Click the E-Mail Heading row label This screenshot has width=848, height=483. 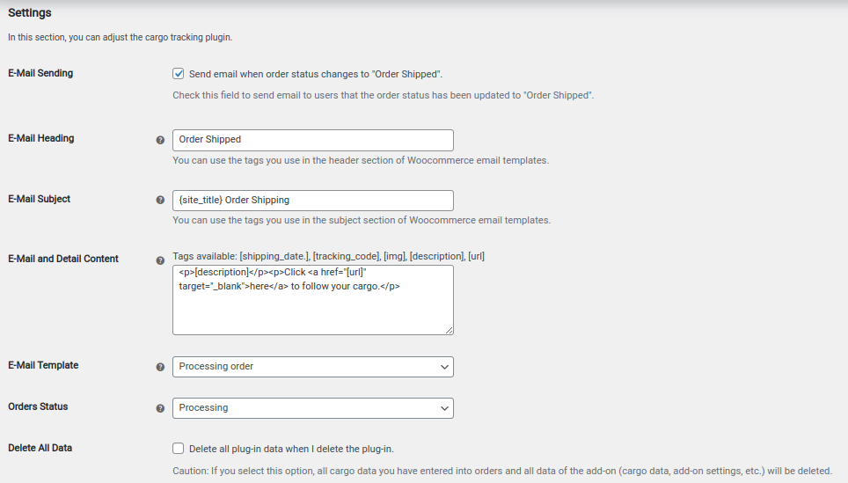(41, 138)
